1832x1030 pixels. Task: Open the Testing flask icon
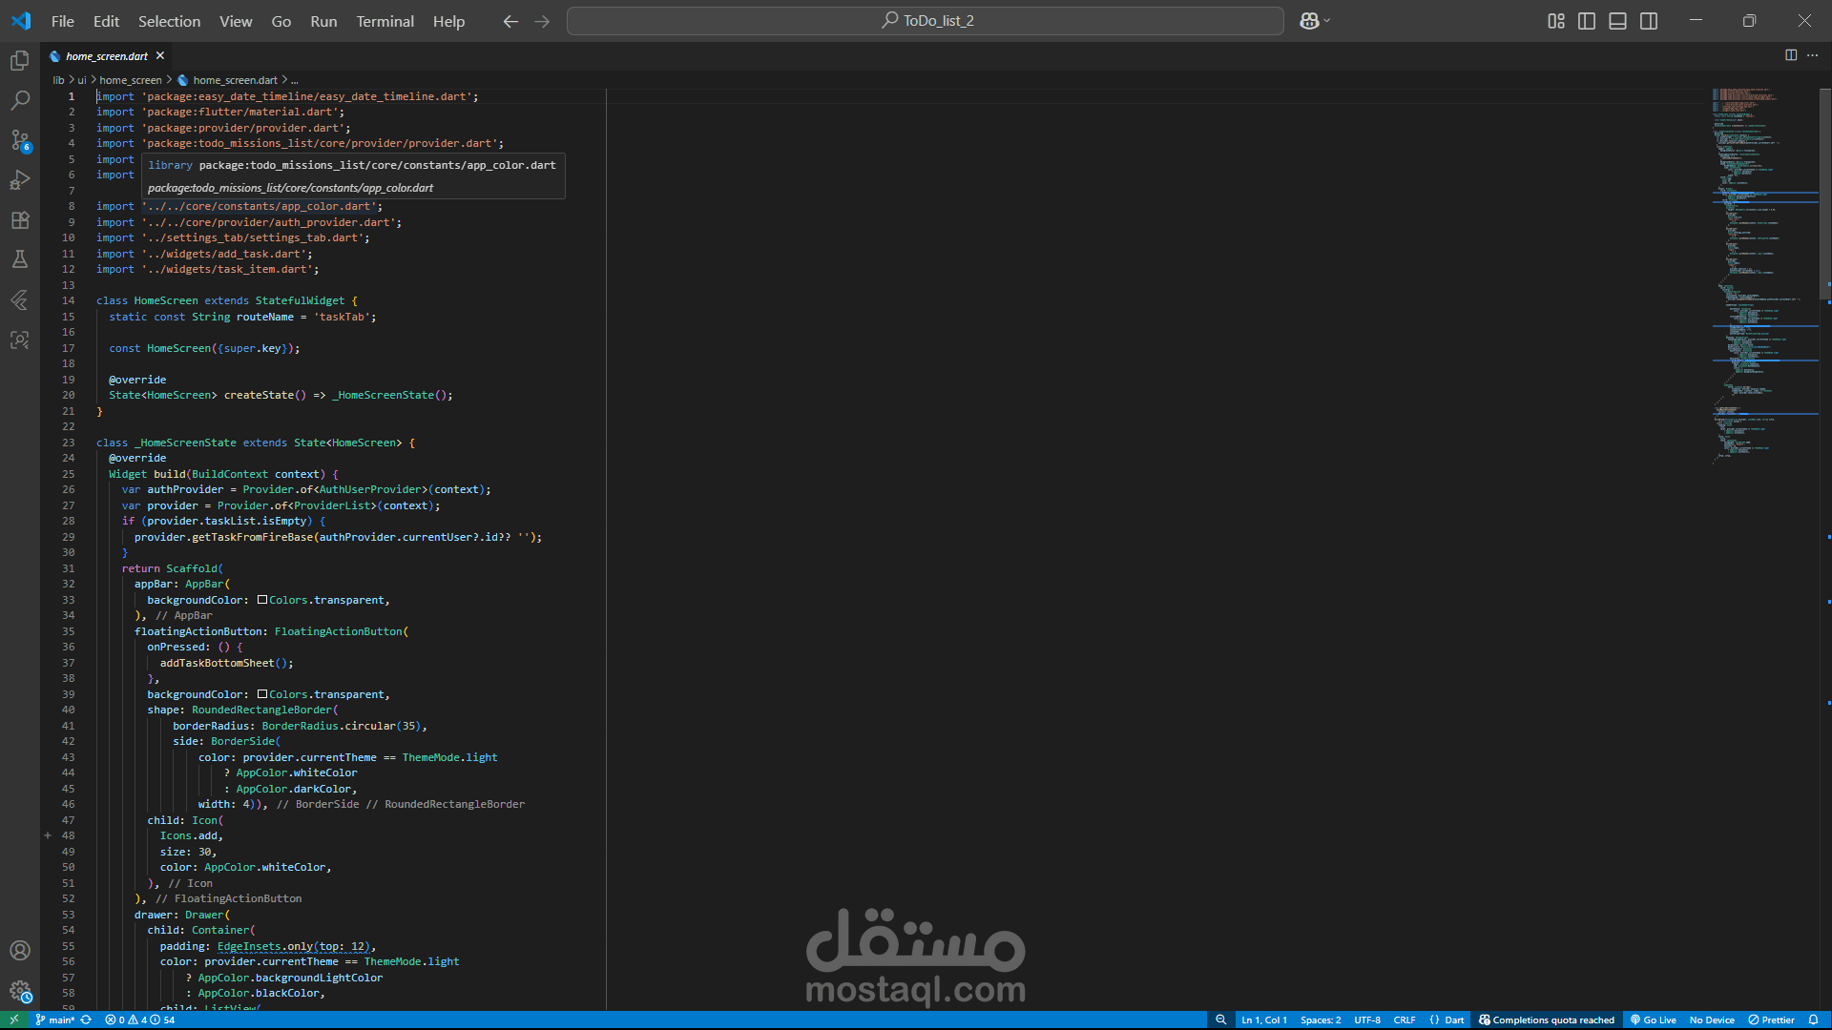point(19,259)
